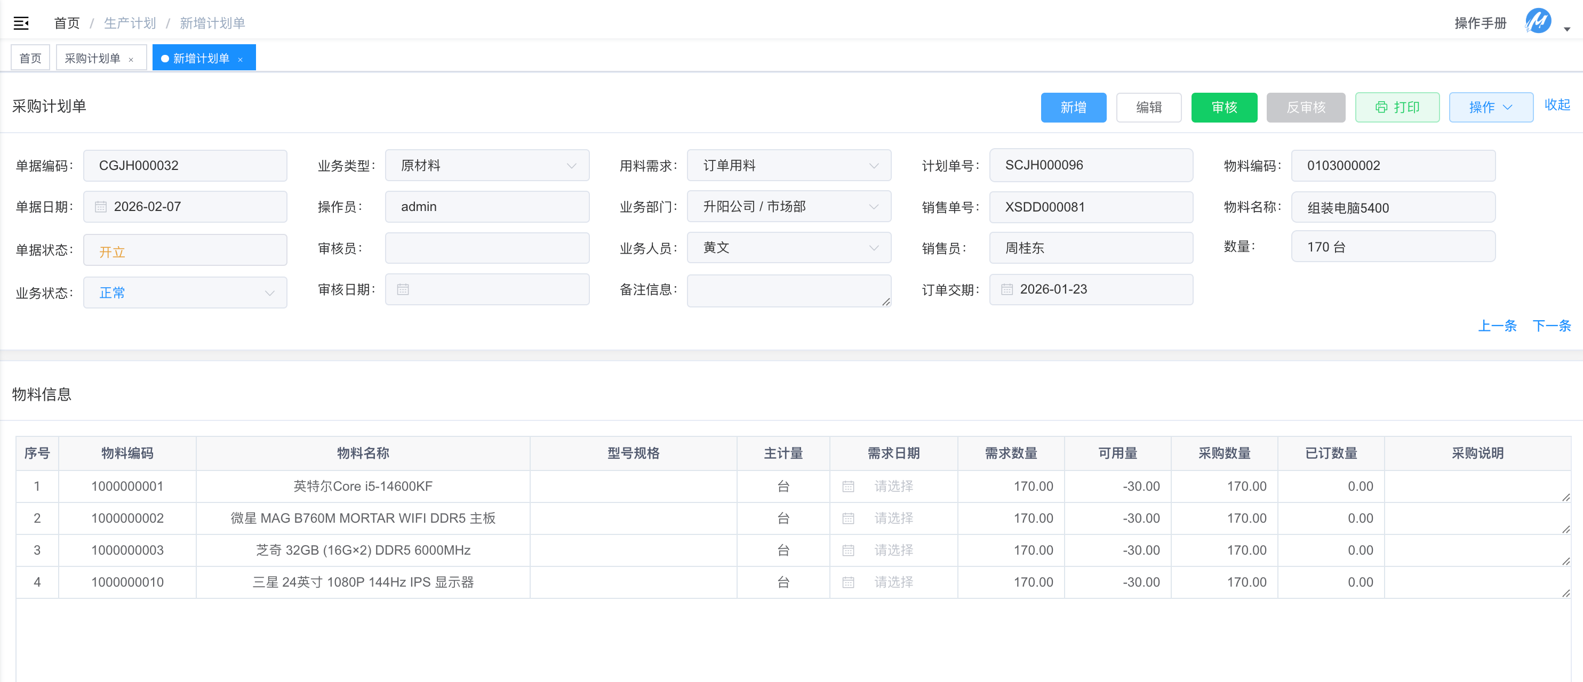
Task: Click the calendar icon in 订单交期 field
Action: [x=1006, y=289]
